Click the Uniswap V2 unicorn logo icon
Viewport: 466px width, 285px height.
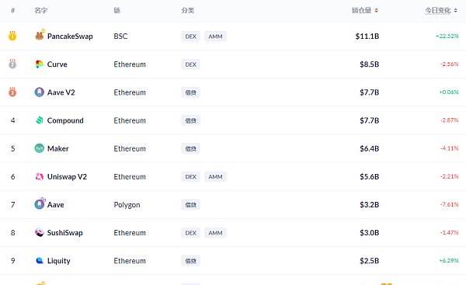tap(40, 176)
